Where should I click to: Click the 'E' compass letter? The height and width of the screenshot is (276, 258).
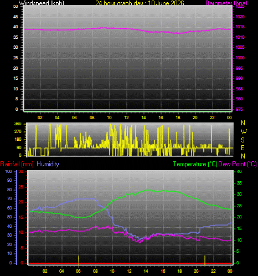243,148
